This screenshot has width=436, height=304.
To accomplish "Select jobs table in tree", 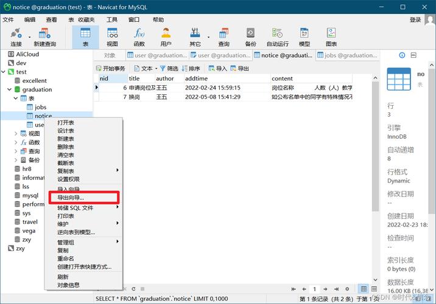I will point(40,107).
